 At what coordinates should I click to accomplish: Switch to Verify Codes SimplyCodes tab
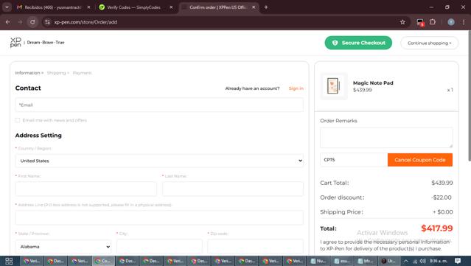click(x=133, y=7)
